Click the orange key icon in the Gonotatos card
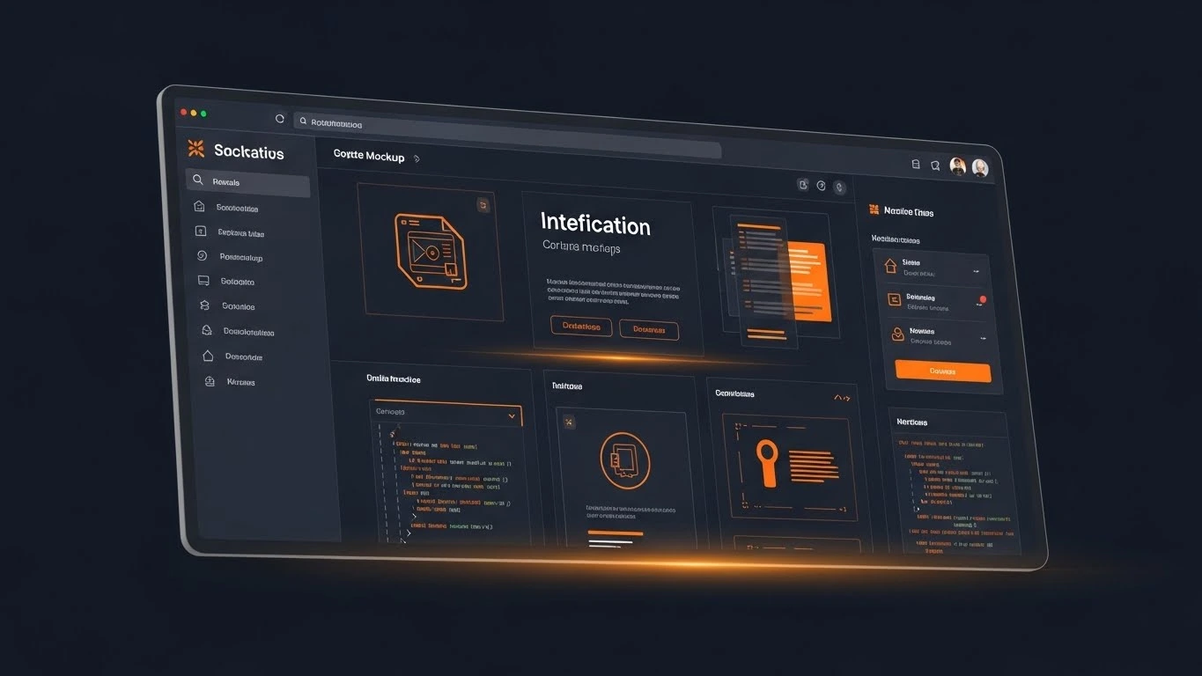The image size is (1202, 676). coord(768,465)
